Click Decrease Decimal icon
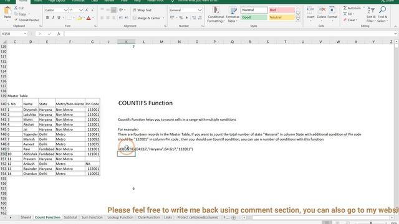The image size is (399, 224). pos(199,18)
